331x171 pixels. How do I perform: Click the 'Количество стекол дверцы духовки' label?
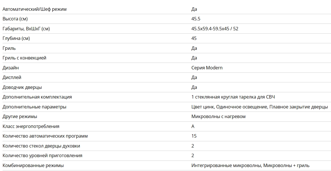tap(41, 146)
